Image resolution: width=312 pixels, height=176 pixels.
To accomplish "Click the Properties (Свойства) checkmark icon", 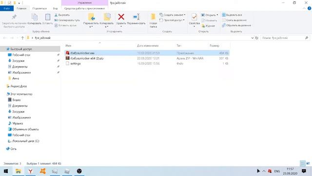I will coord(194,17).
